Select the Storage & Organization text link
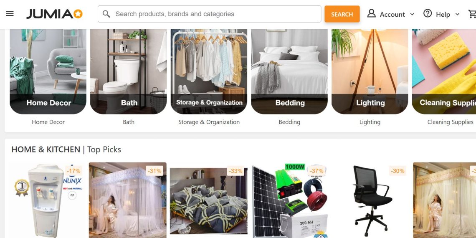The width and height of the screenshot is (476, 238). tap(209, 122)
